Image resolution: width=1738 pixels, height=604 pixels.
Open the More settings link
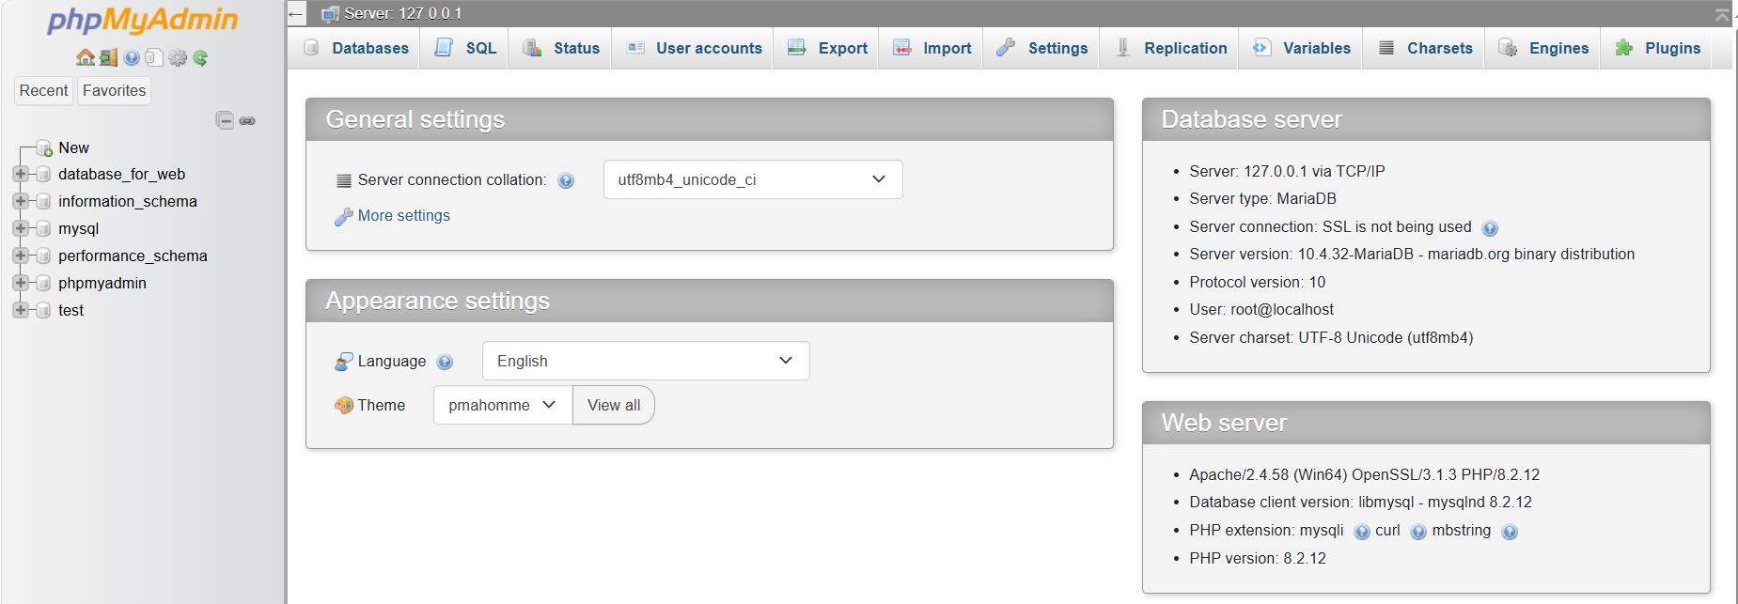(403, 216)
